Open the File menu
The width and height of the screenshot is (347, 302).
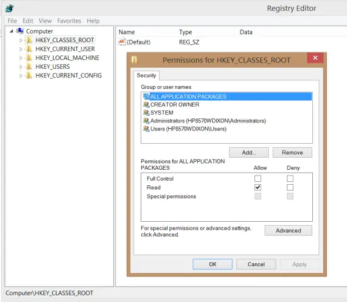coord(12,21)
